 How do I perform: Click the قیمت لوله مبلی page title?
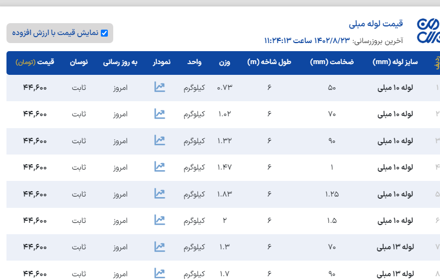pos(376,24)
